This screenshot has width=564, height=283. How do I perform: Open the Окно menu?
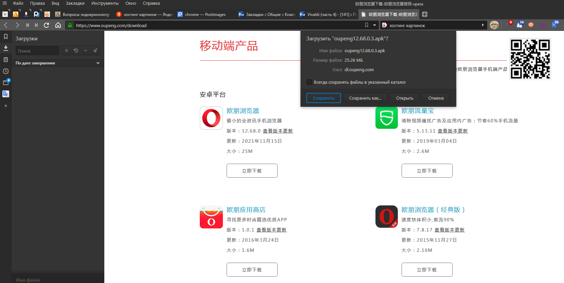click(x=131, y=3)
